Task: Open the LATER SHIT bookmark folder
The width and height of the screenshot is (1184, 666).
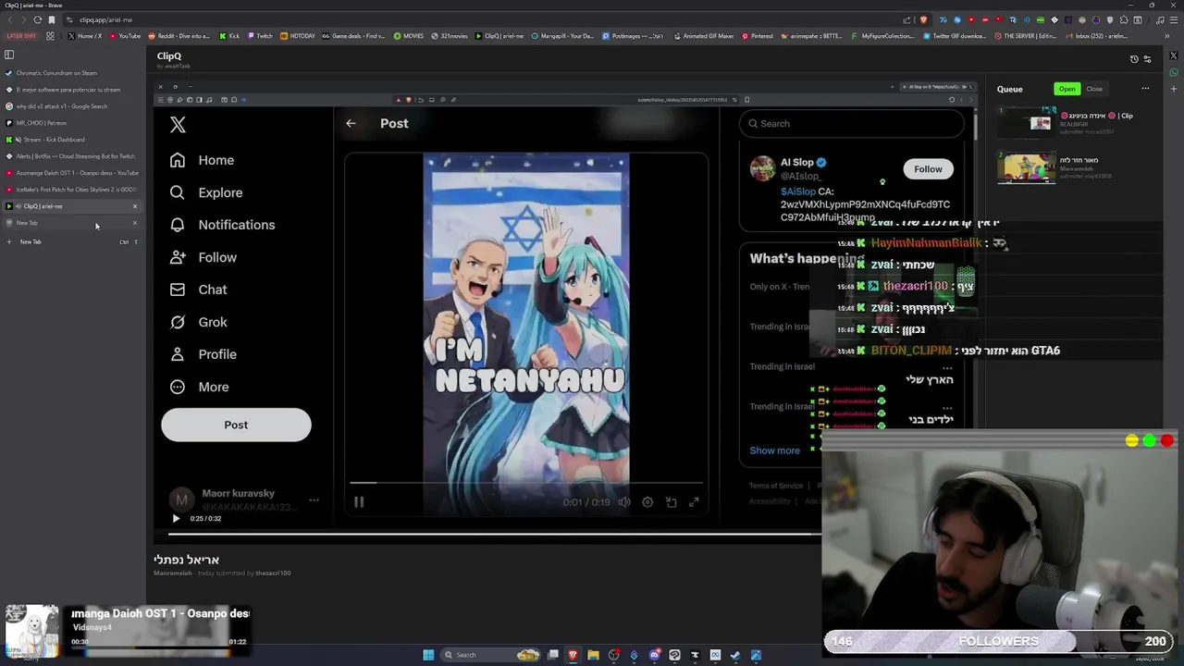Action: coord(20,36)
